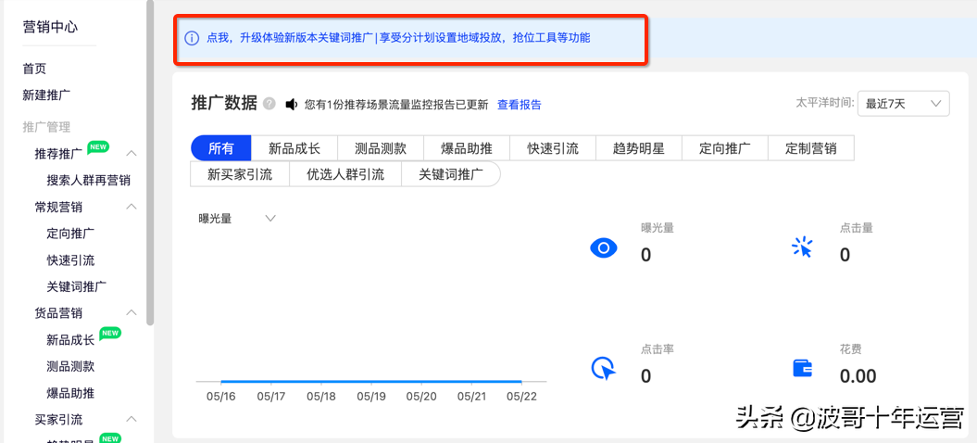This screenshot has height=443, width=977.
Task: Switch to the 快速引流 tab
Action: click(553, 148)
